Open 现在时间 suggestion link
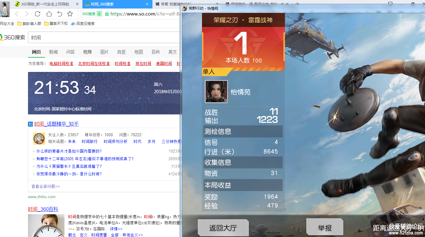This screenshot has height=237, width=425. [143, 63]
